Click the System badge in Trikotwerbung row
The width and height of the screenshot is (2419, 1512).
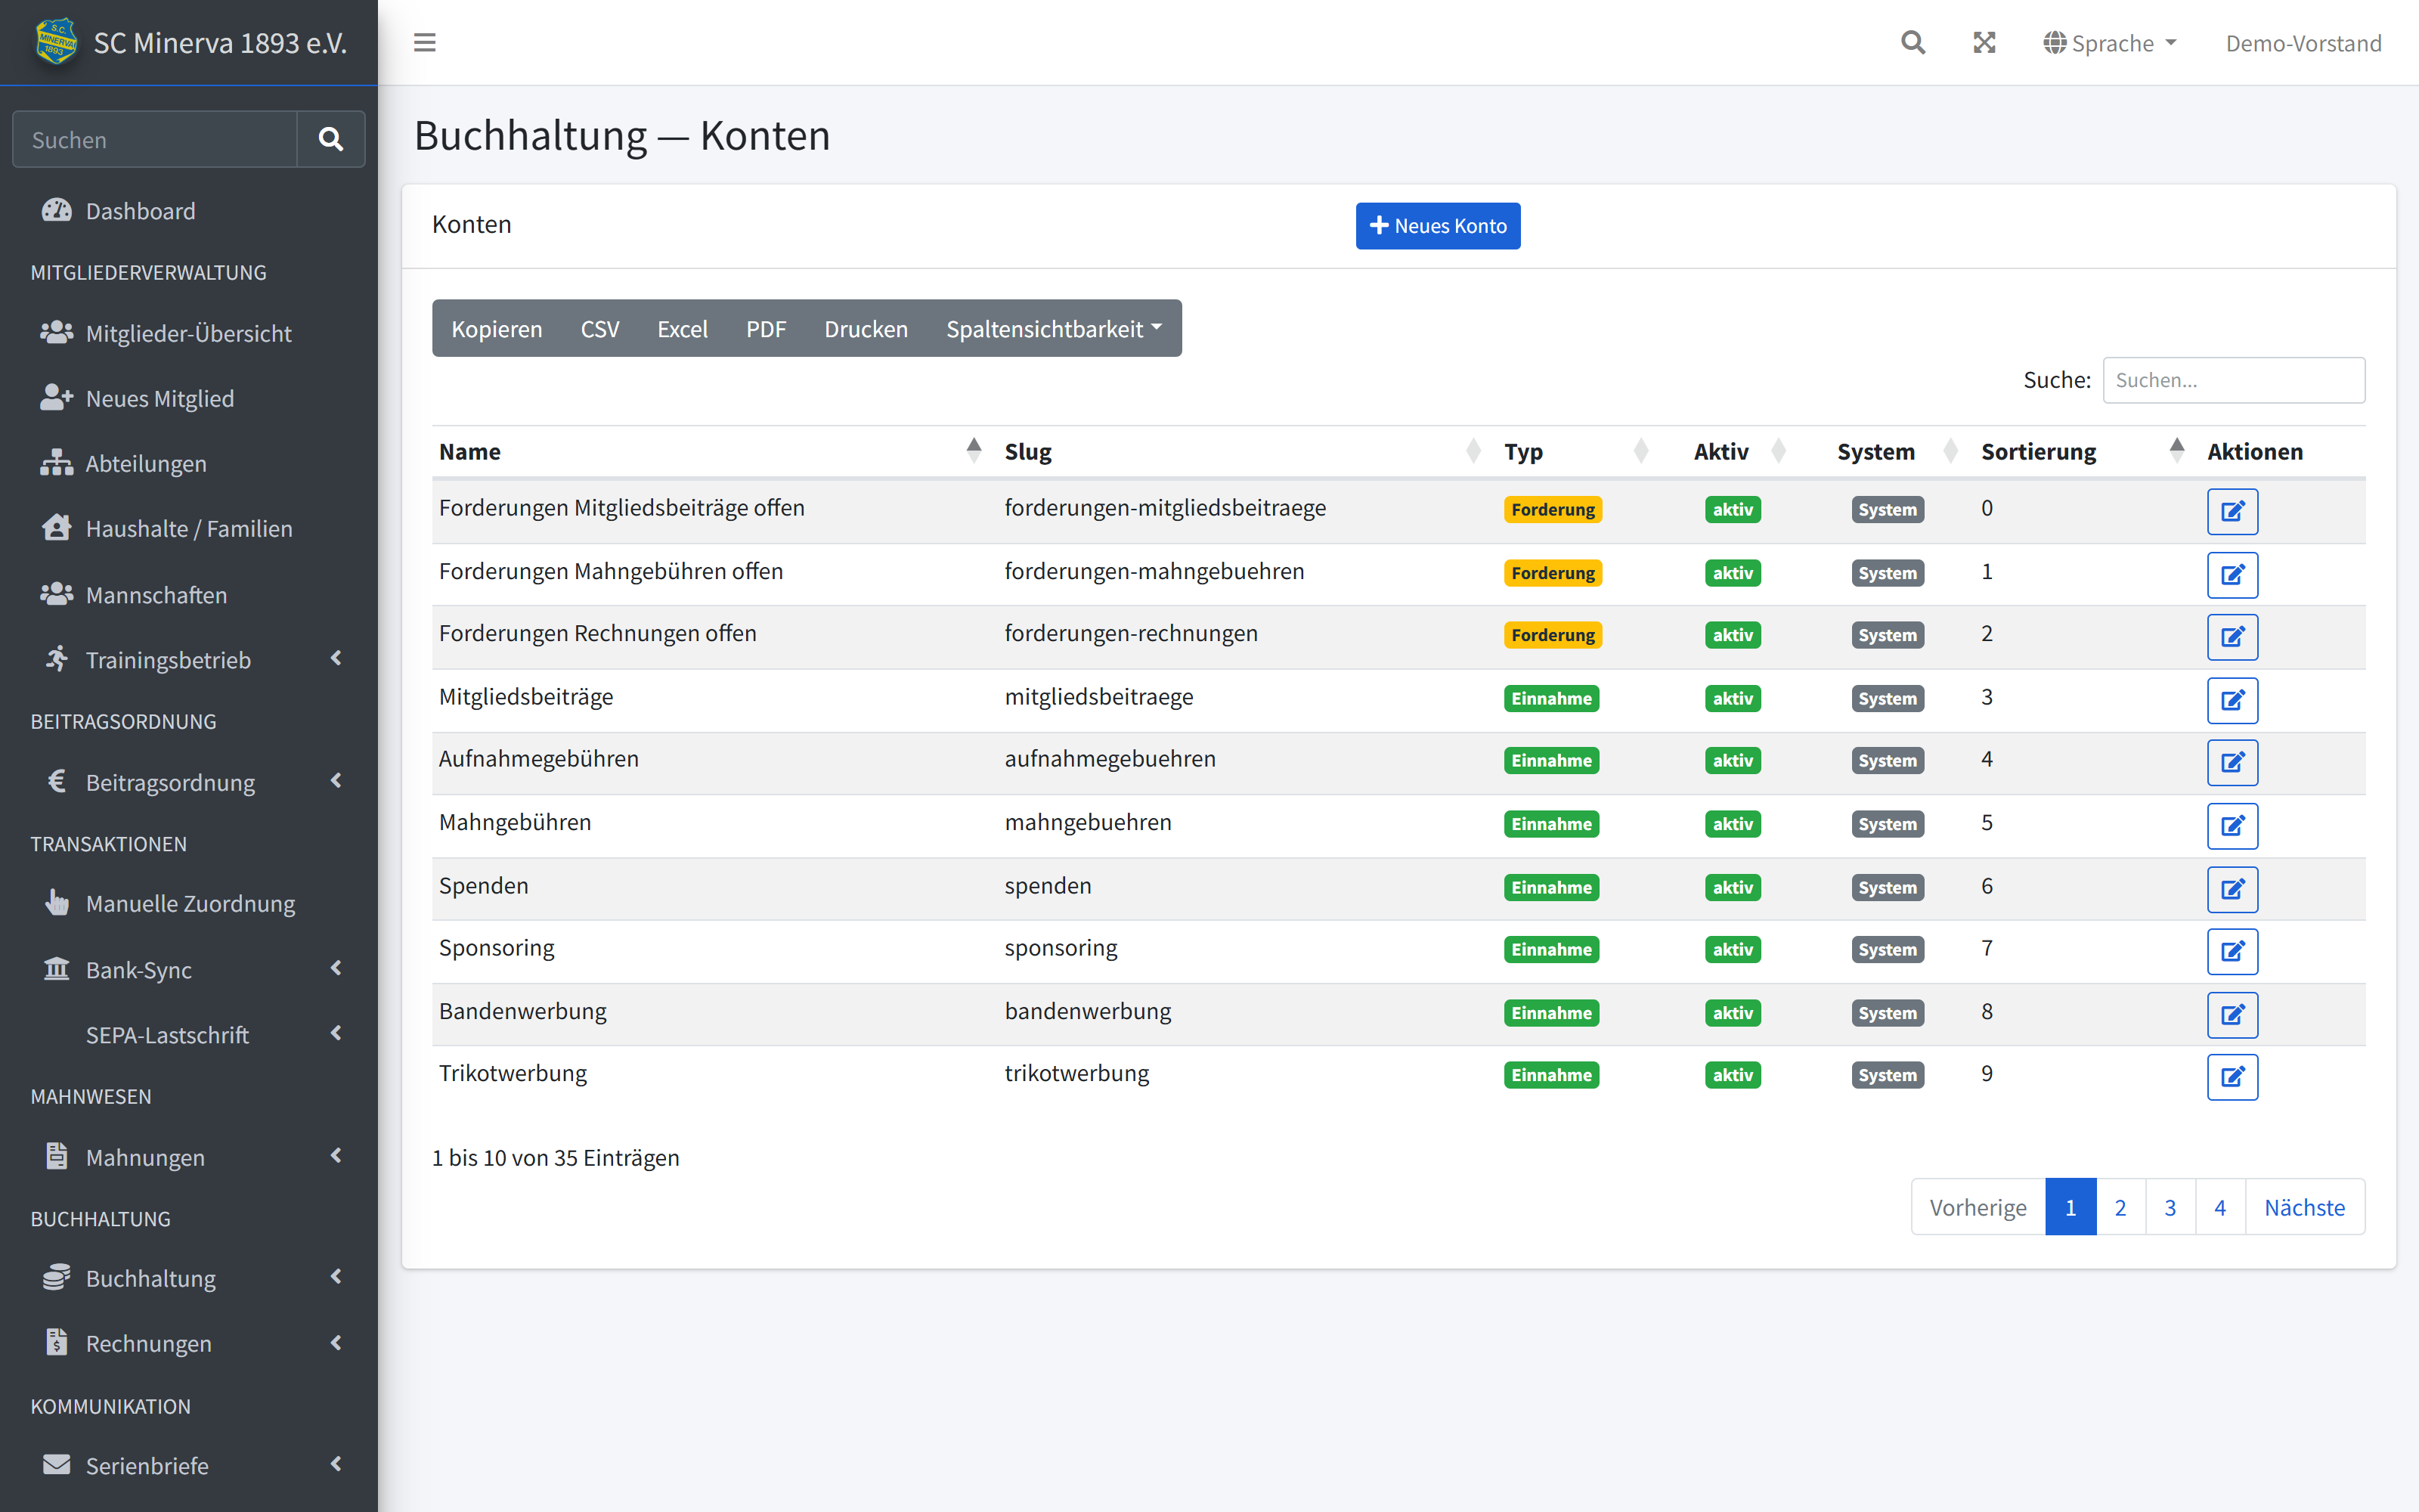tap(1888, 1075)
